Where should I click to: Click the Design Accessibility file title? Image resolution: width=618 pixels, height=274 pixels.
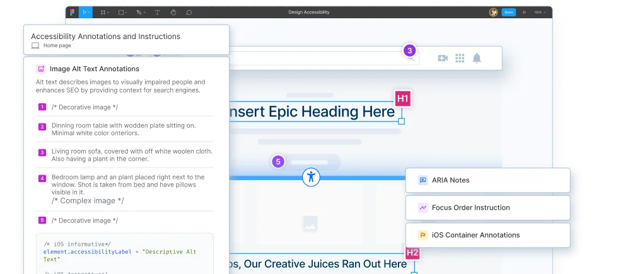308,12
